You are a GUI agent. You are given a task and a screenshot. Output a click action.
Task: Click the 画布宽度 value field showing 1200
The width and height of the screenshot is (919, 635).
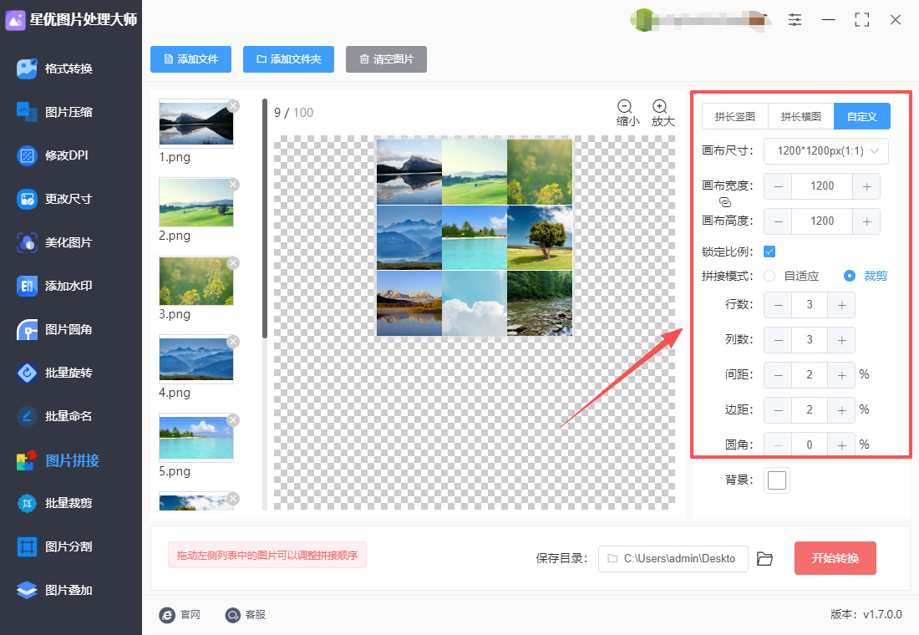point(822,186)
